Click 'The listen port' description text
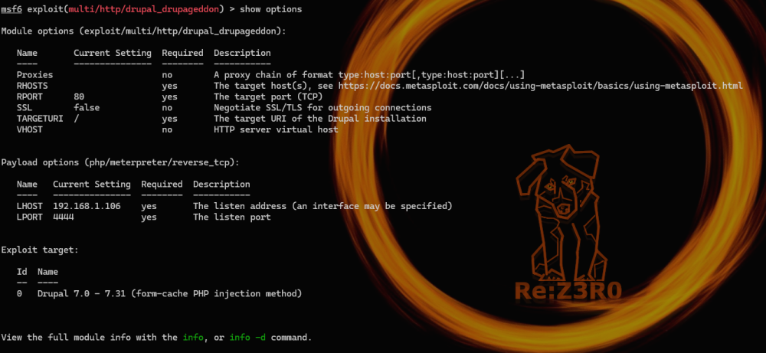Image resolution: width=766 pixels, height=353 pixels. pyautogui.click(x=231, y=217)
